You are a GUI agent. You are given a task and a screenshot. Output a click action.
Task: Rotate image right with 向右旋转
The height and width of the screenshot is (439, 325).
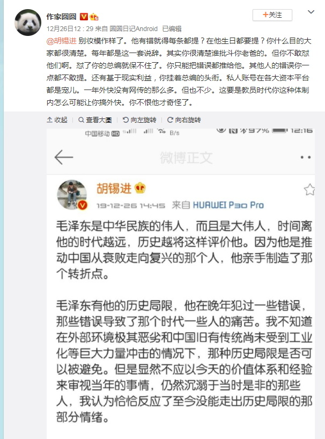184,120
